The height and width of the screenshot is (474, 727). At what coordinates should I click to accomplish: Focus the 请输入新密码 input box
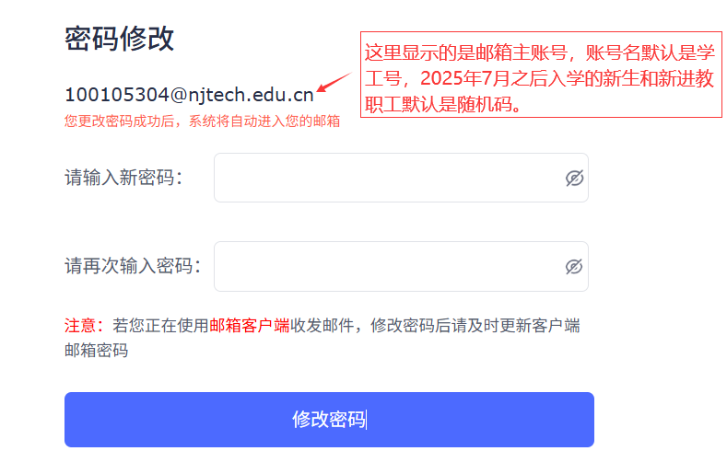401,178
